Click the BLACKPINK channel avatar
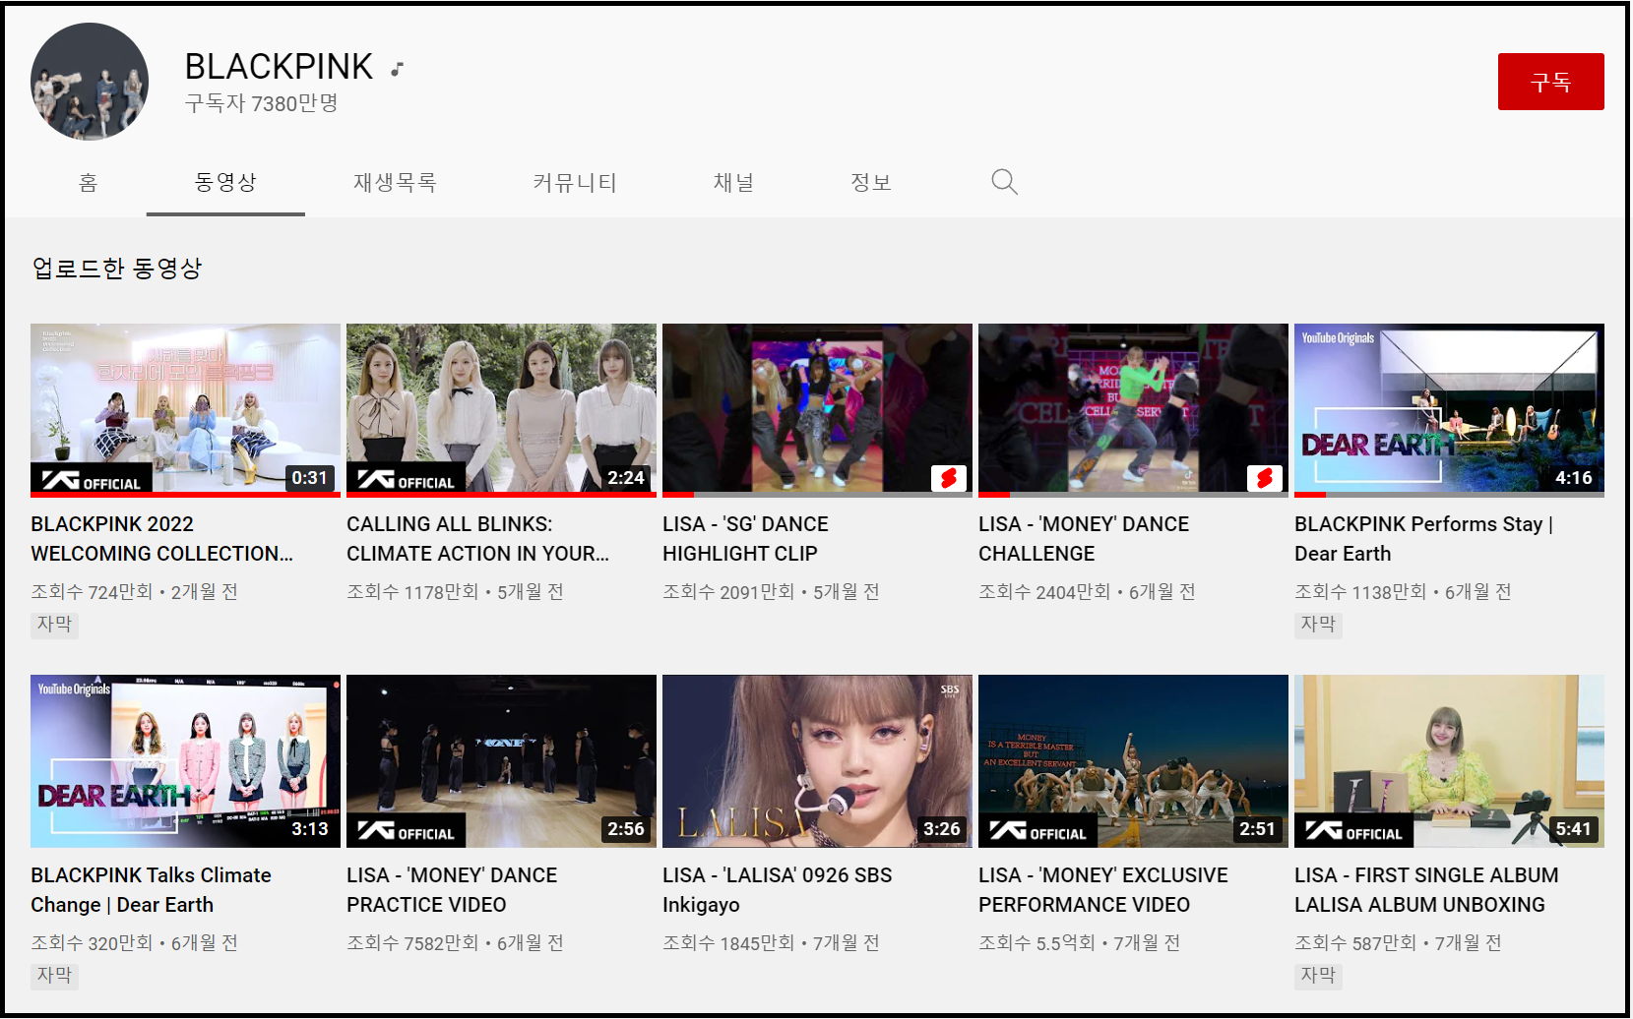This screenshot has width=1633, height=1019. tap(90, 82)
